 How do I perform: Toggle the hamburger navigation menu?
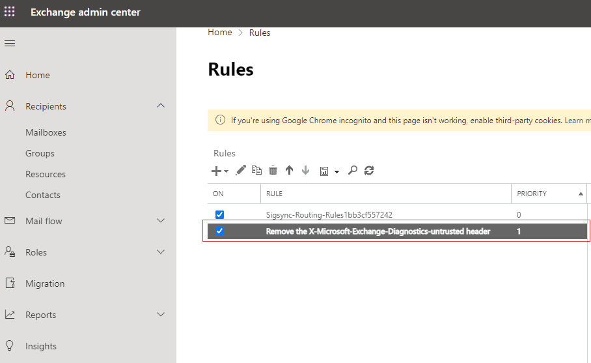pyautogui.click(x=10, y=44)
